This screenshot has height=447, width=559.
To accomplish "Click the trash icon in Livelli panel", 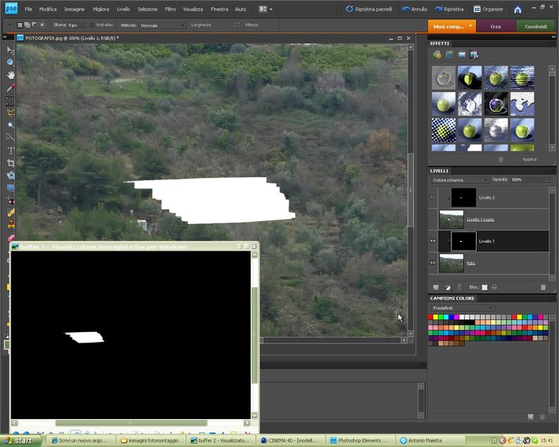I will (x=543, y=287).
